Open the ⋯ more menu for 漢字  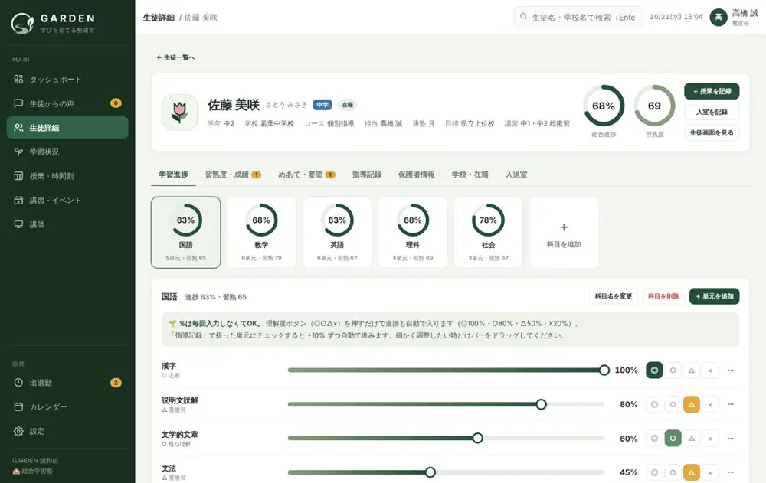(731, 370)
